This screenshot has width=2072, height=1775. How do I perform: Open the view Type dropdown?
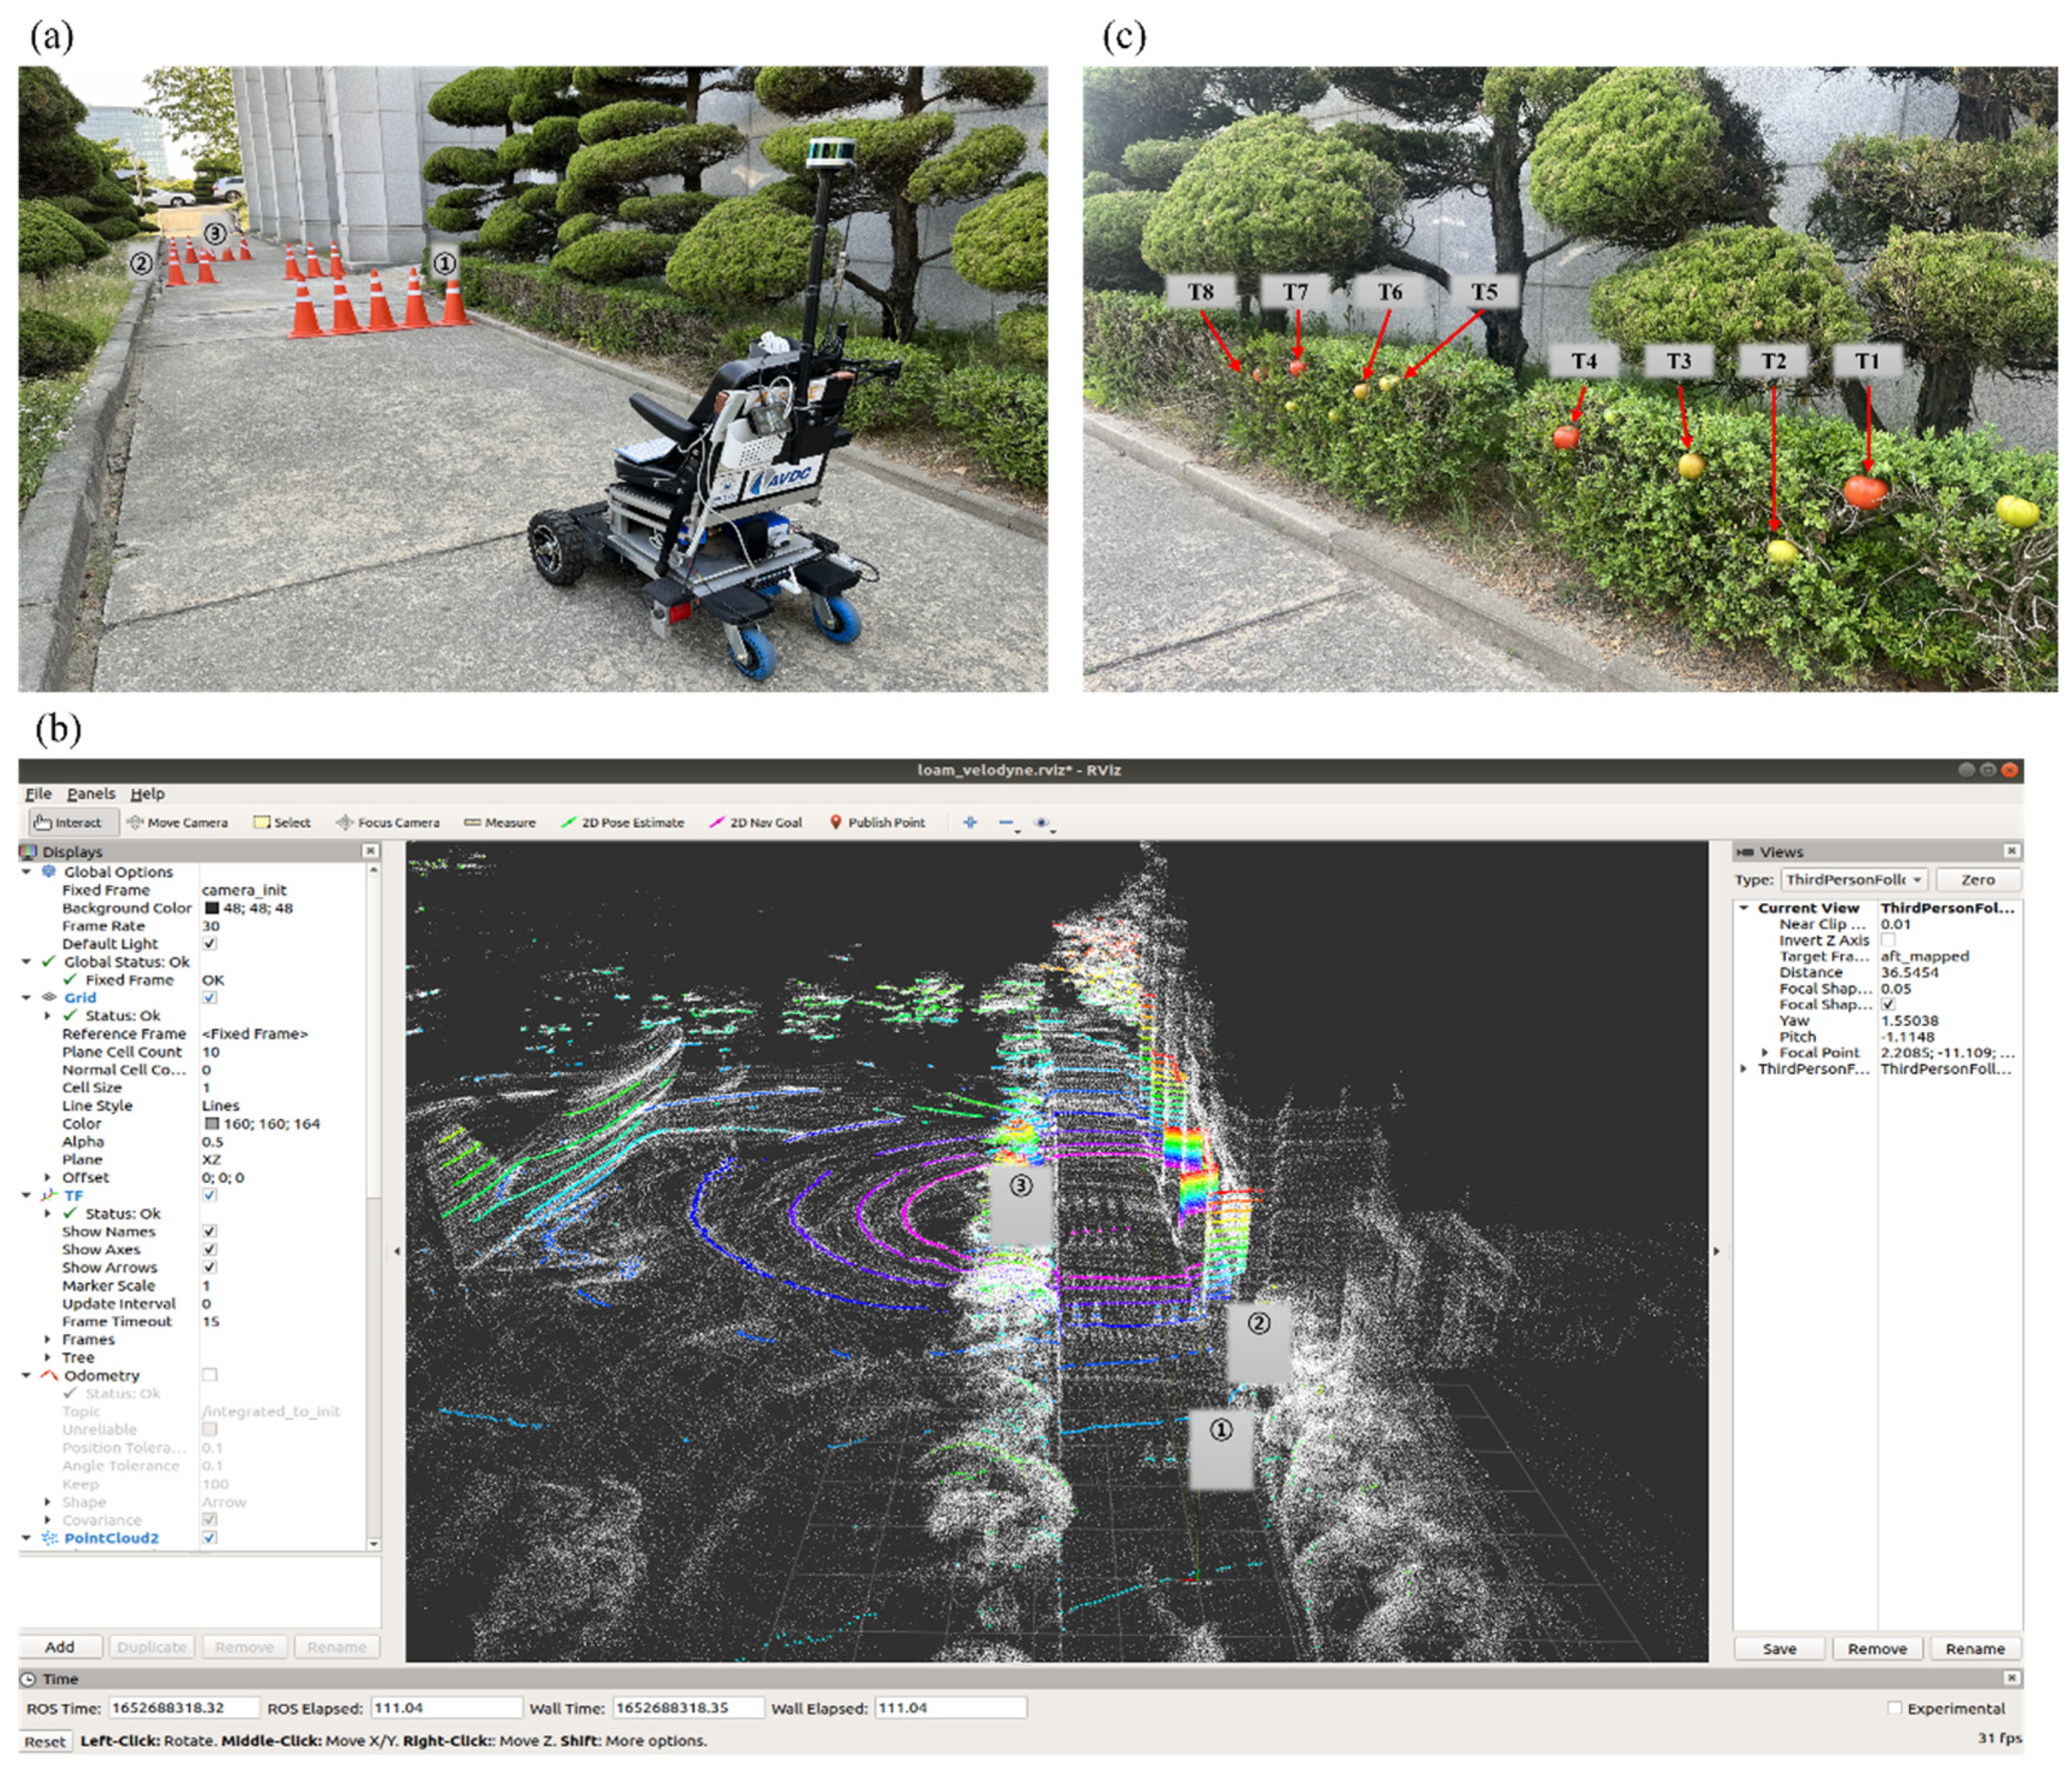point(1854,879)
